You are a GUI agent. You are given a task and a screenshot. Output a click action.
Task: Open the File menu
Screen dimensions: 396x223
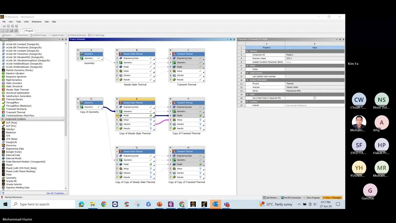pyautogui.click(x=4, y=22)
